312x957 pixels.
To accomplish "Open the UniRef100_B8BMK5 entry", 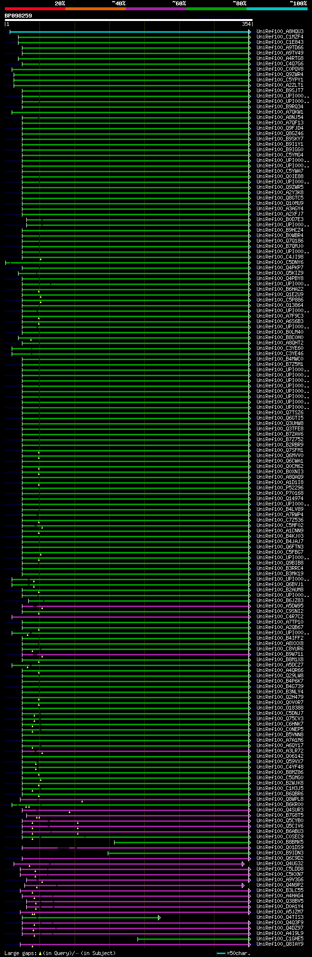I will click(280, 842).
